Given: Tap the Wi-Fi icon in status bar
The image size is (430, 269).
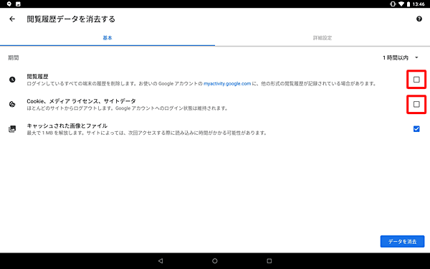Looking at the screenshot, I should coord(401,4).
